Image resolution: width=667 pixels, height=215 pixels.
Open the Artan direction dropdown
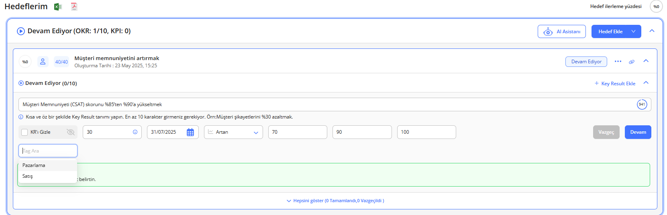point(233,132)
